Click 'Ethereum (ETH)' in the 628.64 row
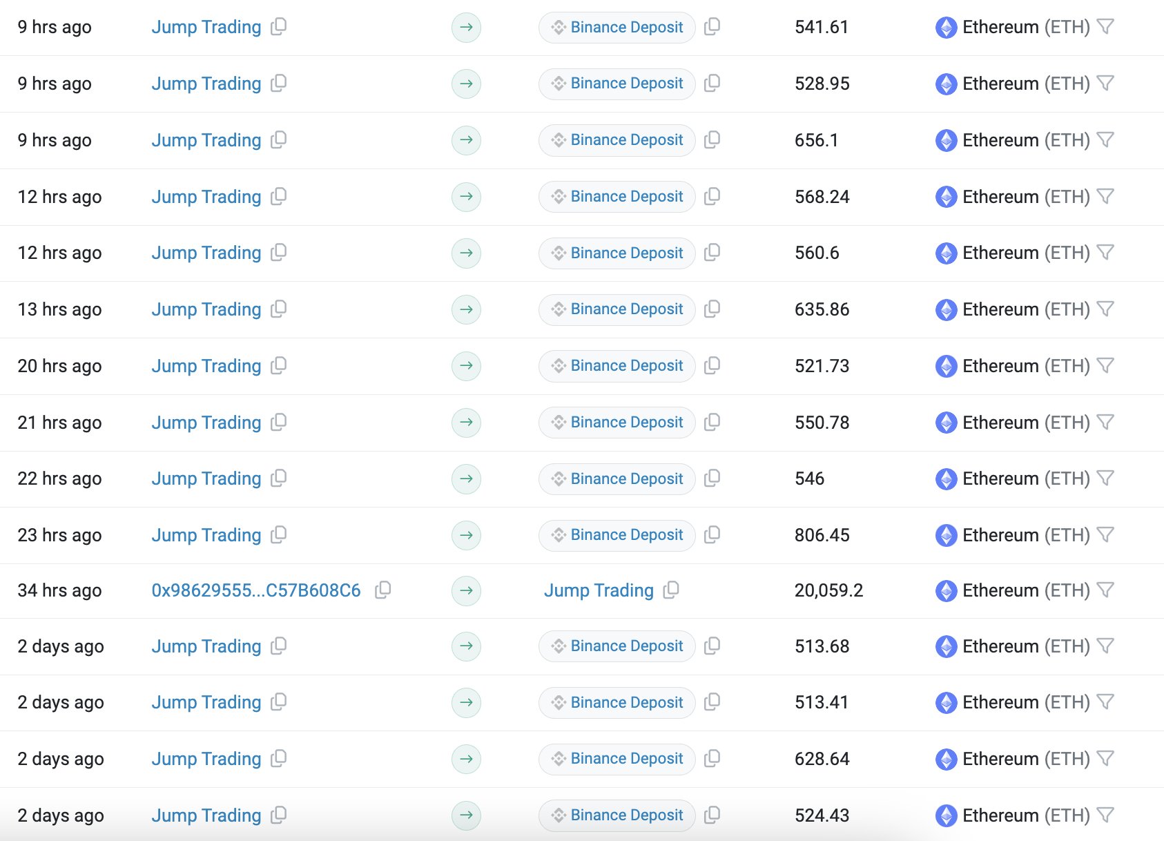The height and width of the screenshot is (841, 1164). 1027,759
